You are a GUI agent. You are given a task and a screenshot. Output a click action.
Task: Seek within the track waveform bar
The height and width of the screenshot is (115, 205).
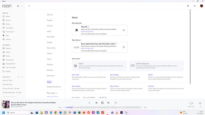click(102, 107)
